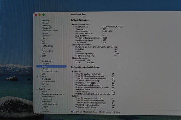Click the battery serial number F5D03210TQQK7LQCE

tap(113, 27)
